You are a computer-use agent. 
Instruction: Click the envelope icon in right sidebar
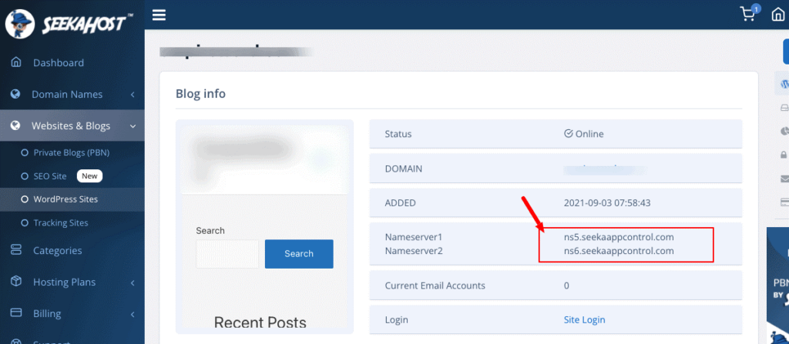784,178
